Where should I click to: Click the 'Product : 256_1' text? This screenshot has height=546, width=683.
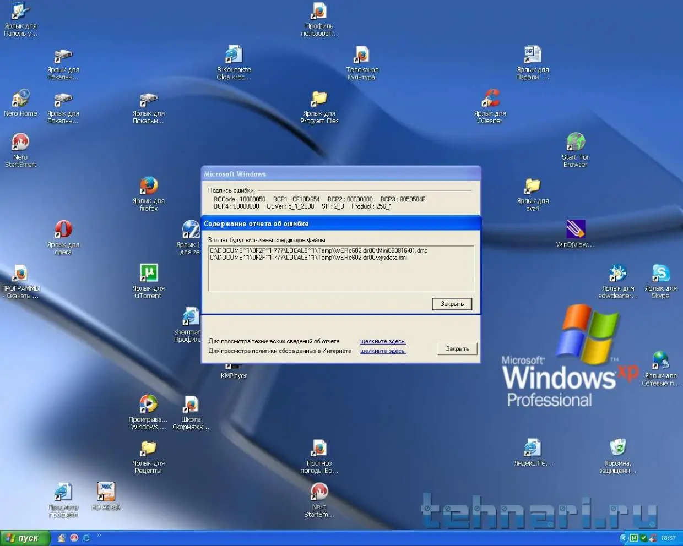click(372, 206)
